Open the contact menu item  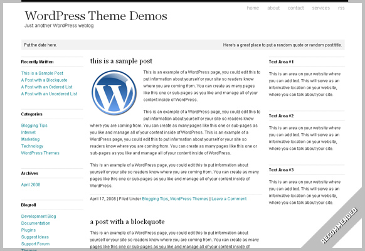pos(295,8)
